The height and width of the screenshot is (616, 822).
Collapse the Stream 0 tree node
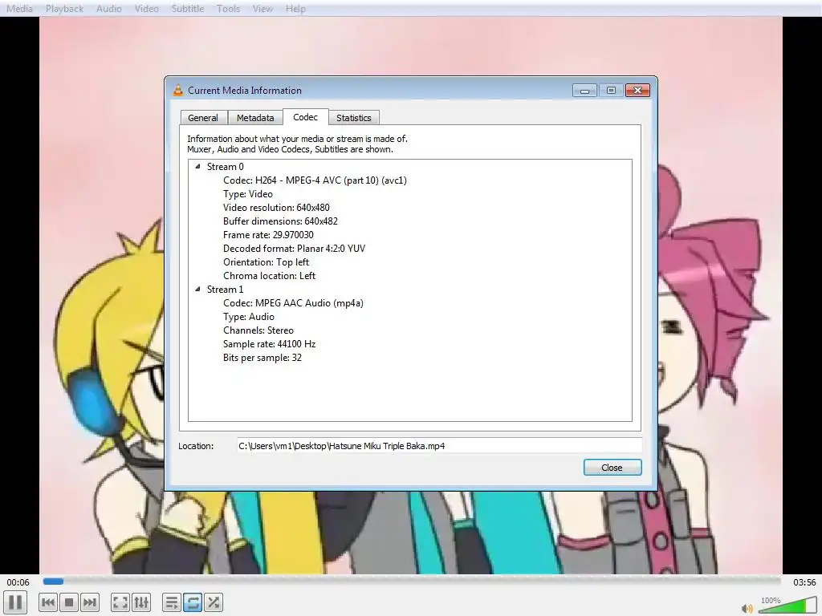click(x=197, y=167)
